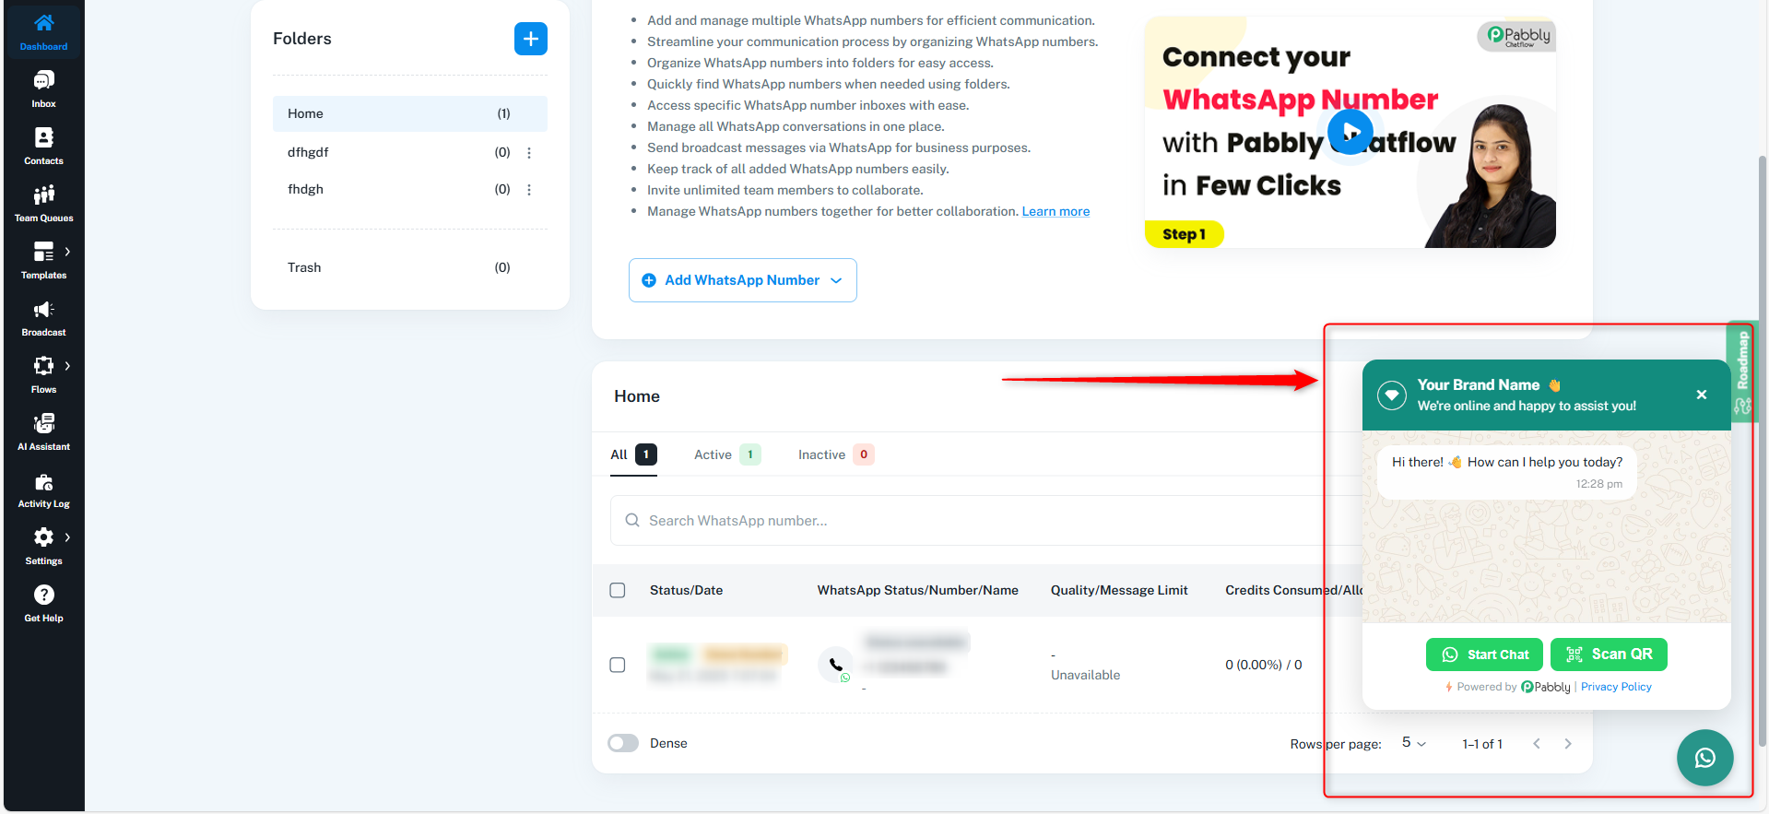The height and width of the screenshot is (814, 1769).
Task: Open options menu for dfhgdf folder
Action: pos(529,153)
